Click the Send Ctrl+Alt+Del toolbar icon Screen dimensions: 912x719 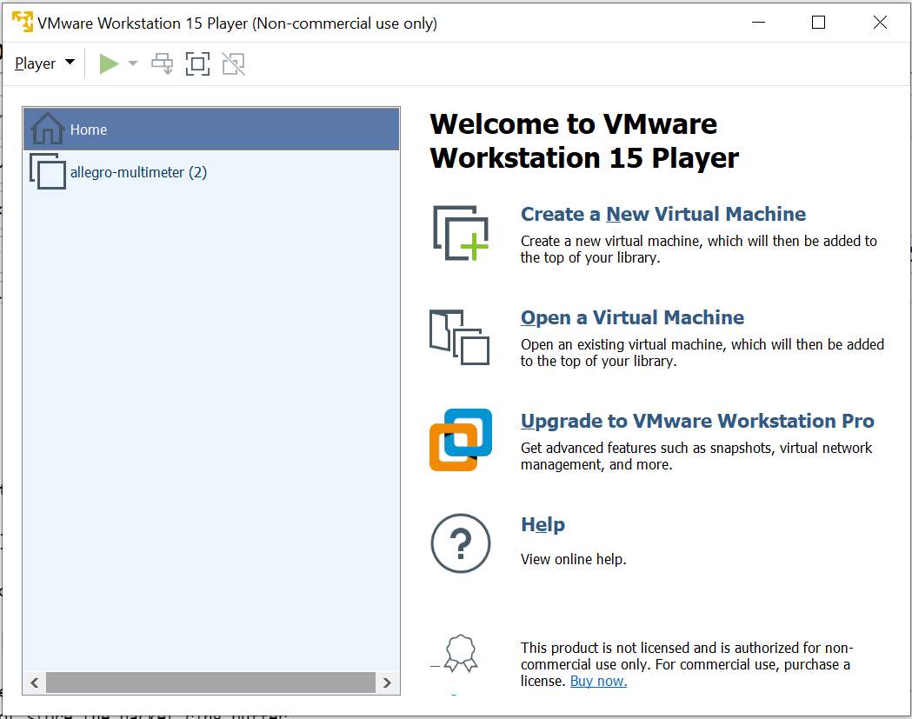[163, 64]
